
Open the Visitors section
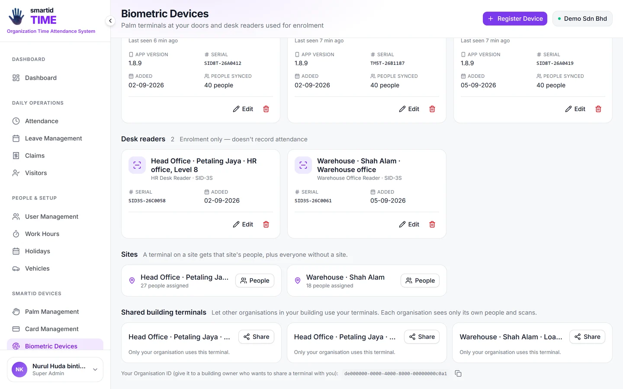pyautogui.click(x=55, y=173)
